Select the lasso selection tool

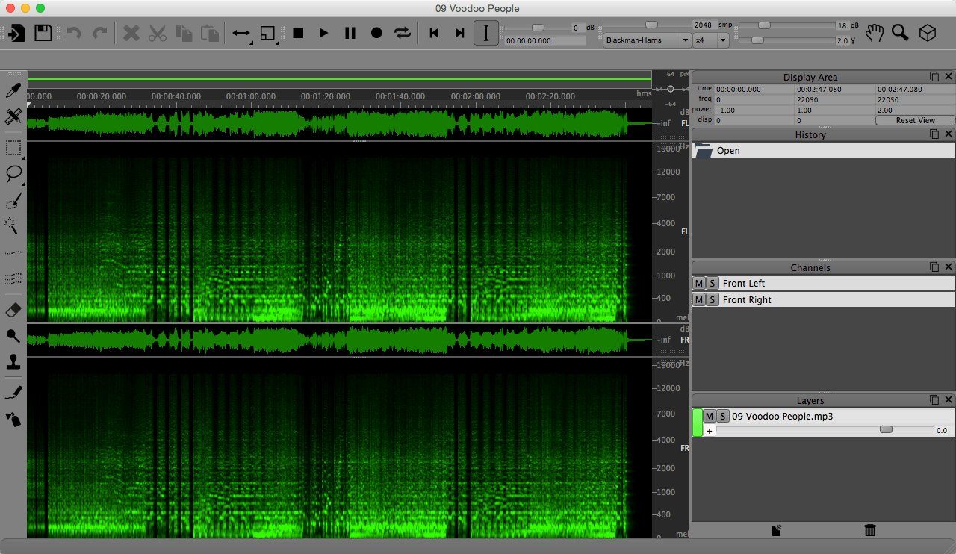(x=13, y=174)
